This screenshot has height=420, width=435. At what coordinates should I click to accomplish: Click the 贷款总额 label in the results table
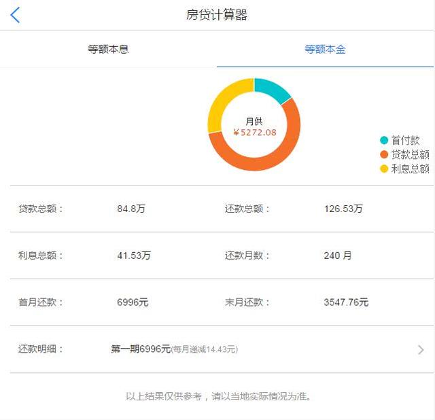tap(41, 209)
